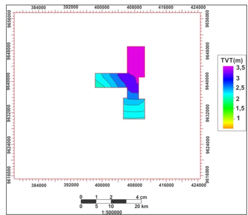Click 9656000 on the left northing axis
The height and width of the screenshot is (215, 248).
(9, 19)
